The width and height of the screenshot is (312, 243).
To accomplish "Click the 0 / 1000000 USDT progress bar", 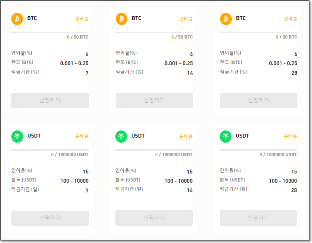I will click(x=50, y=150).
